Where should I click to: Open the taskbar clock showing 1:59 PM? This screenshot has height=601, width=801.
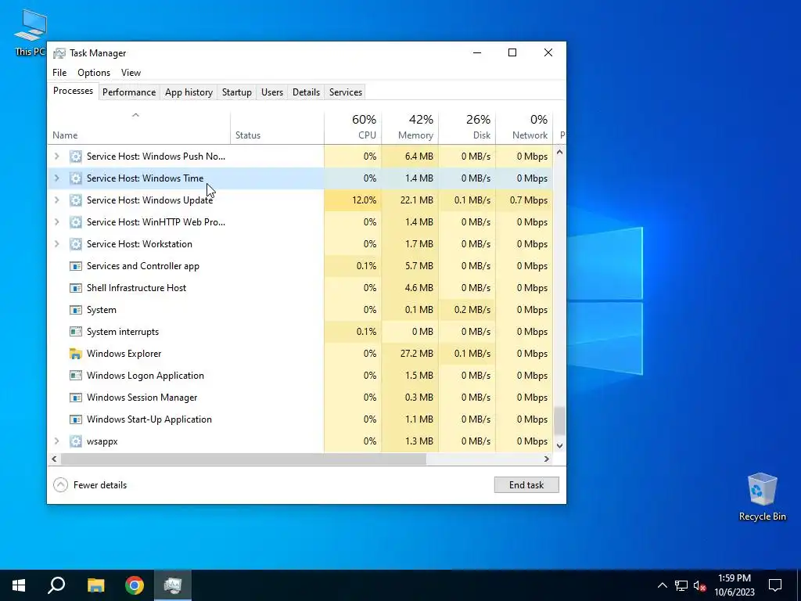[734, 585]
